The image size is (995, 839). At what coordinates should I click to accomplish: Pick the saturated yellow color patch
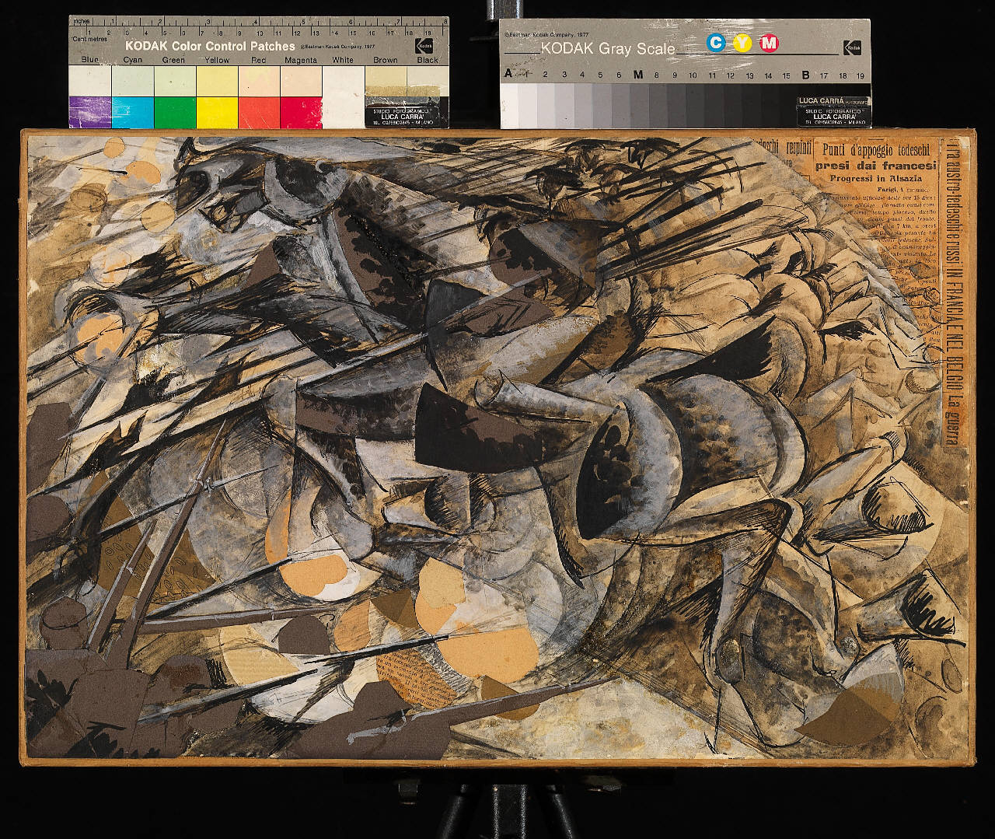click(217, 112)
